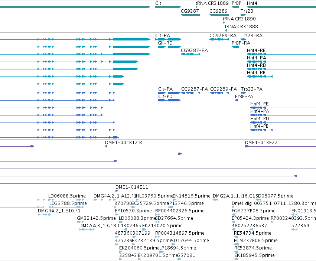Click the RP004314897.5prime EST label
316x261 pixels.
180,233
